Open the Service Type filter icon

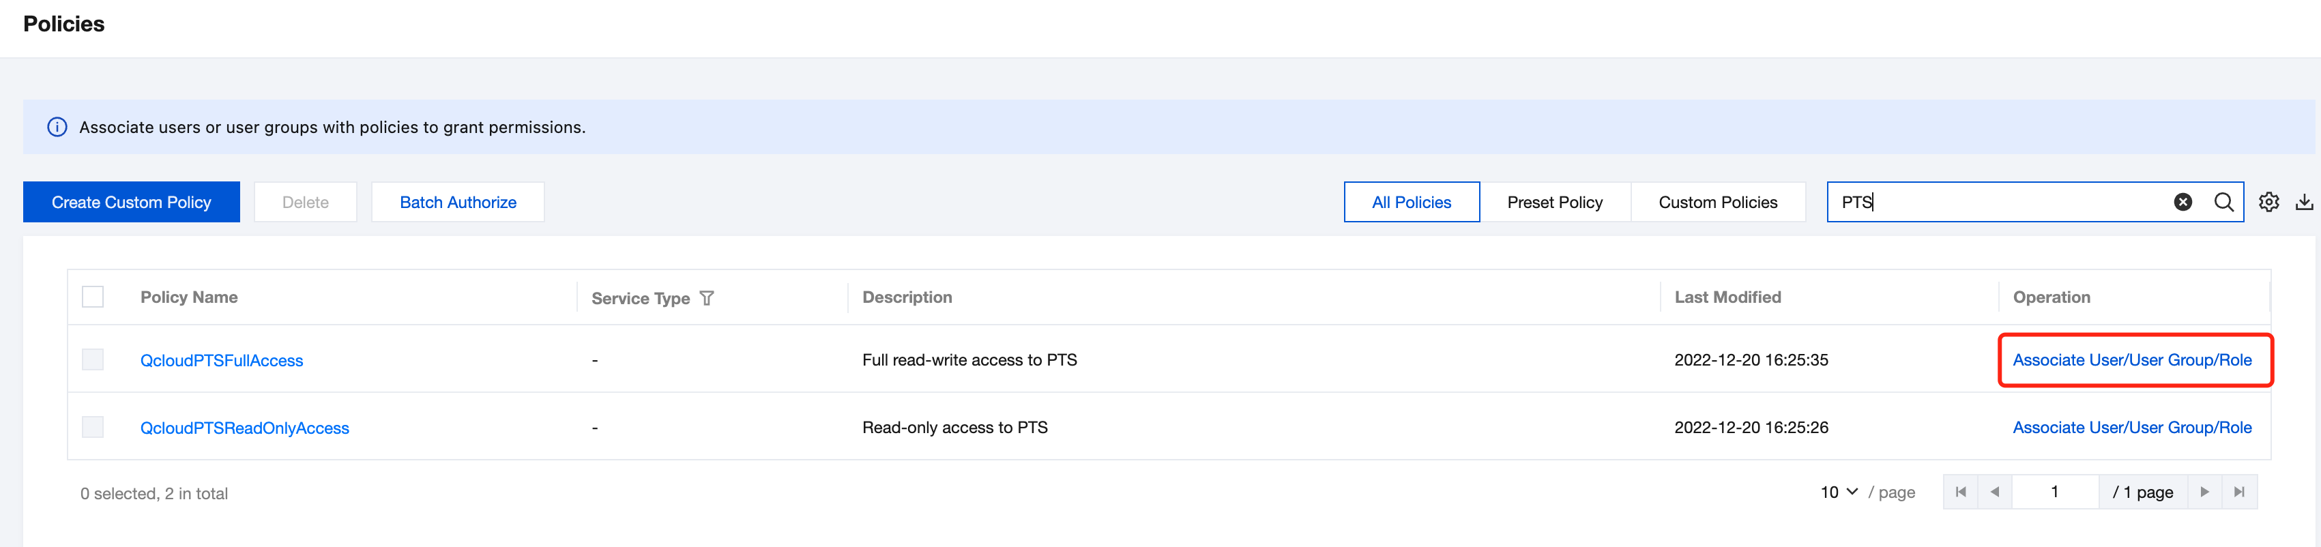coord(706,298)
